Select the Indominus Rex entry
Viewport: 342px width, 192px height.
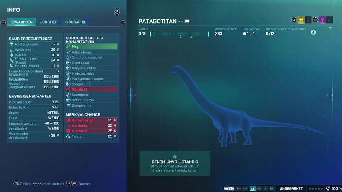92,100
